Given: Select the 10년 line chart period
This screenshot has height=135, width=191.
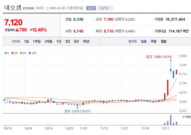Looking at the screenshot, I should tap(86, 42).
